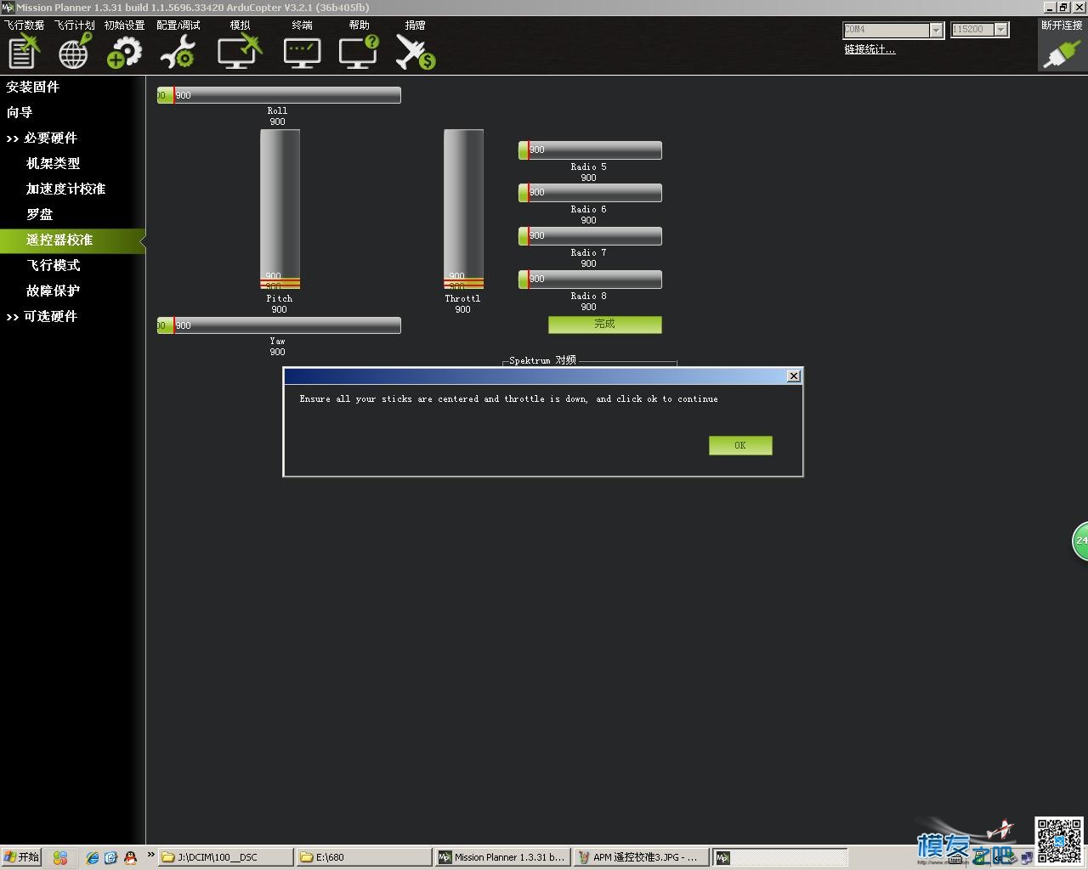
Task: Select 向导 in the sidebar
Action: (x=20, y=112)
